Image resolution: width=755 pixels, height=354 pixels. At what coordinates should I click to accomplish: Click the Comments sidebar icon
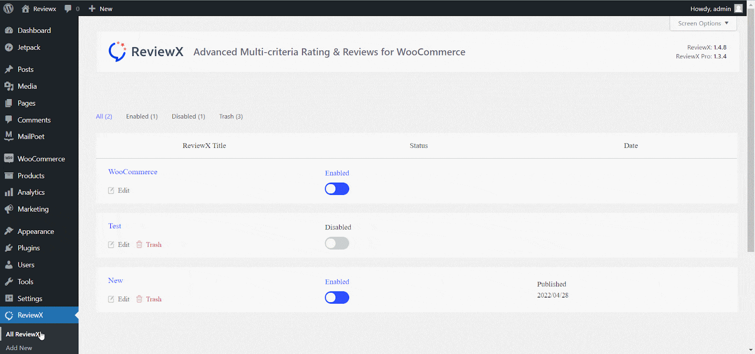8,120
